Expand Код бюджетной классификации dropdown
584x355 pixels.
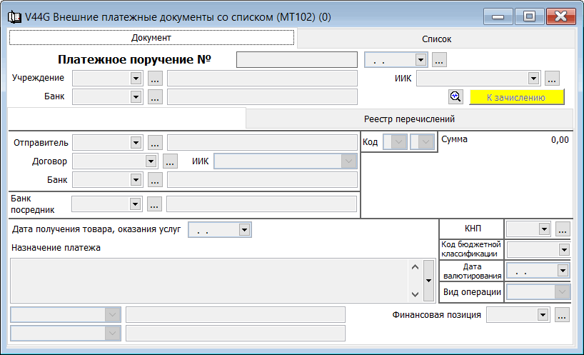563,250
